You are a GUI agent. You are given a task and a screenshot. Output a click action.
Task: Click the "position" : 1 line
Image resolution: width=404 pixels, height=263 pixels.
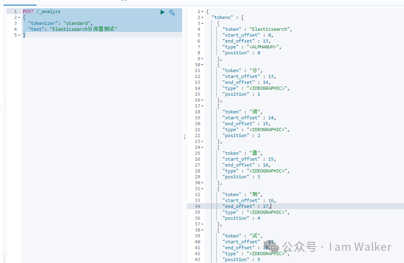[242, 94]
